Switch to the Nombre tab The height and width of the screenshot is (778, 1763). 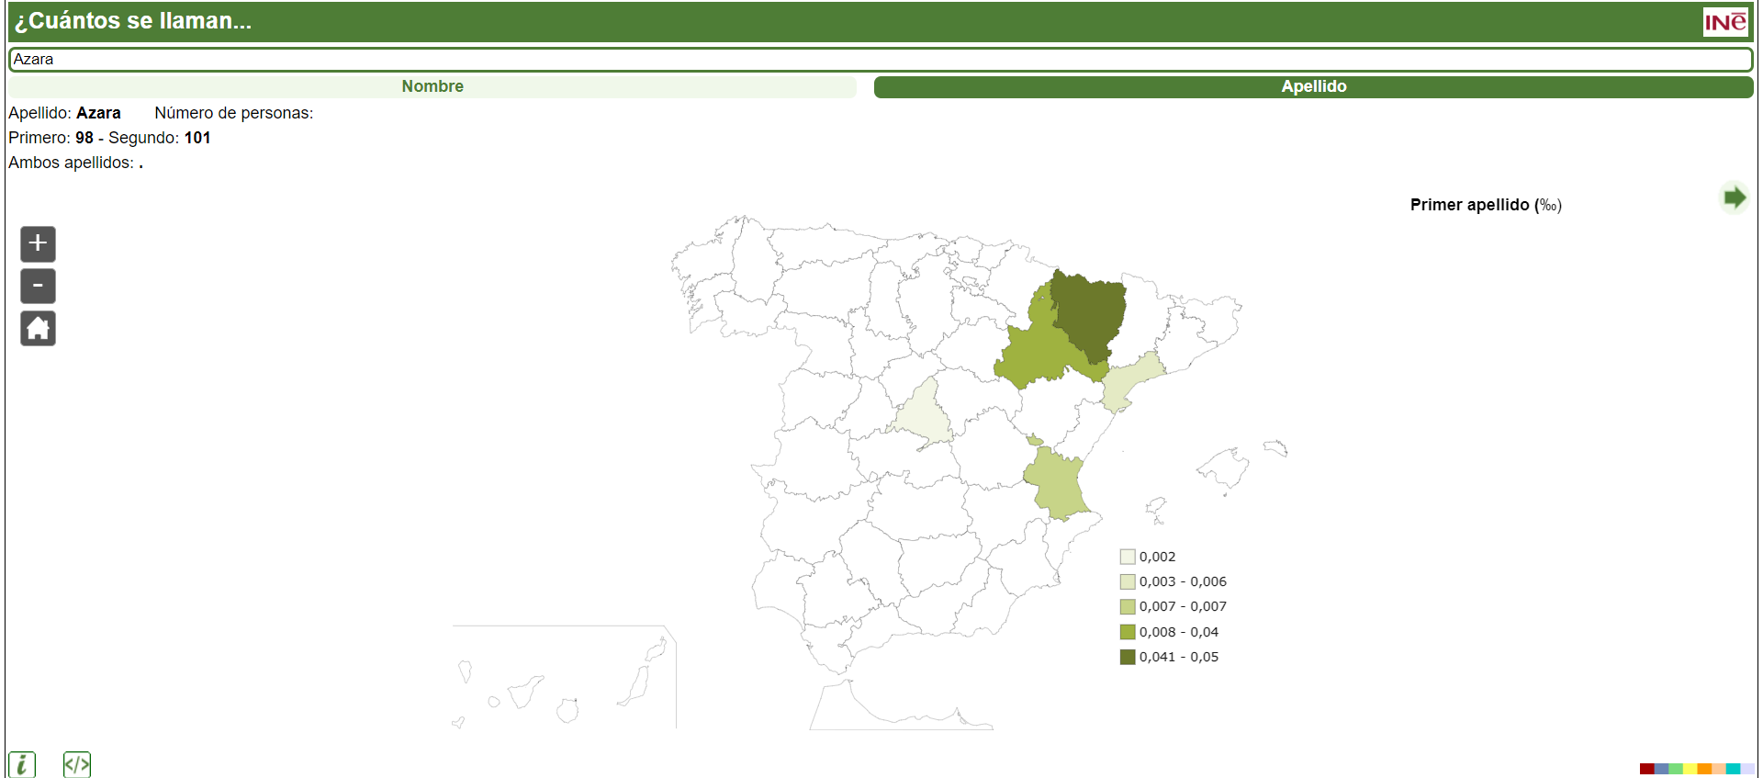pos(432,86)
